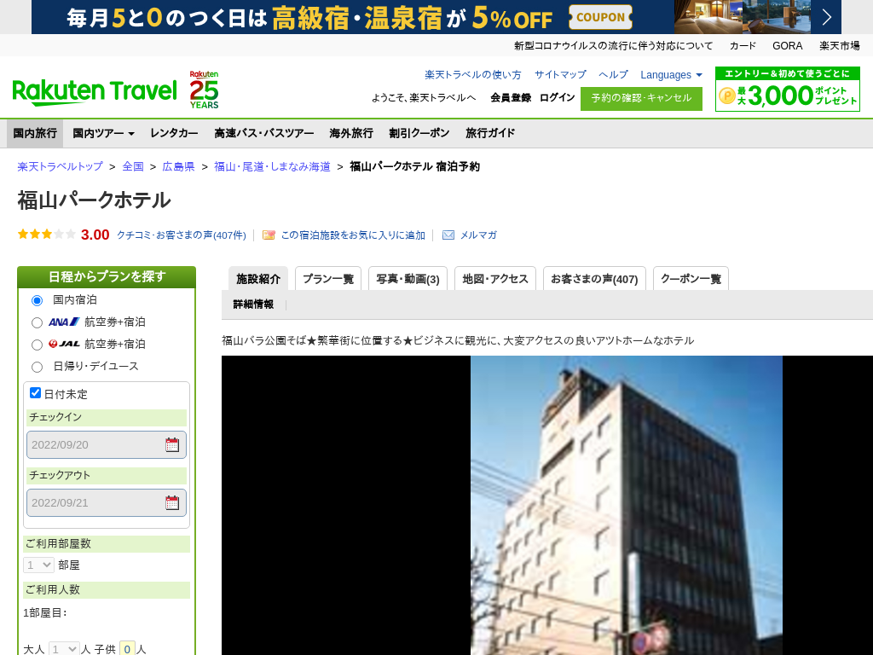Image resolution: width=873 pixels, height=655 pixels.
Task: Open the 地図・アクセス tab
Action: 494,279
